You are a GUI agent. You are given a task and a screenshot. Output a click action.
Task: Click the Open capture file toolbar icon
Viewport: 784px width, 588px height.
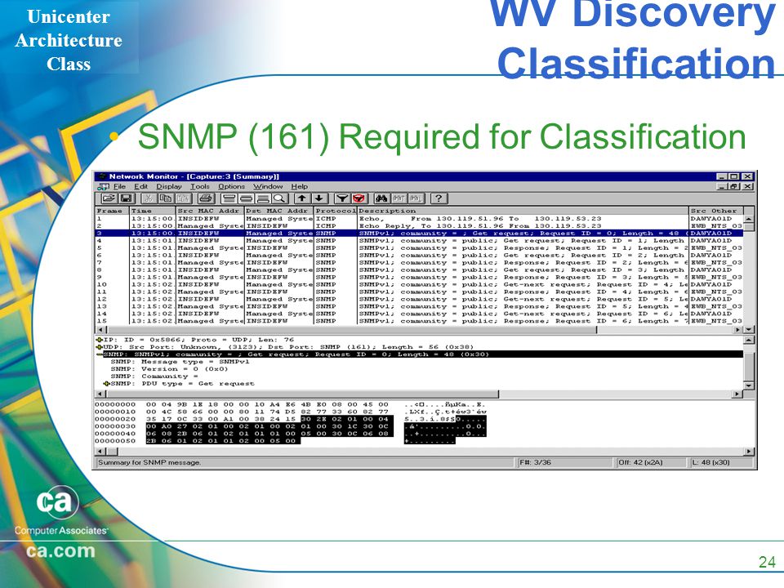pyautogui.click(x=109, y=198)
